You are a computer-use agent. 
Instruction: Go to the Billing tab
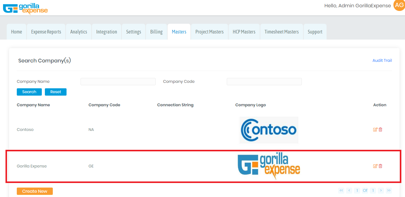156,32
